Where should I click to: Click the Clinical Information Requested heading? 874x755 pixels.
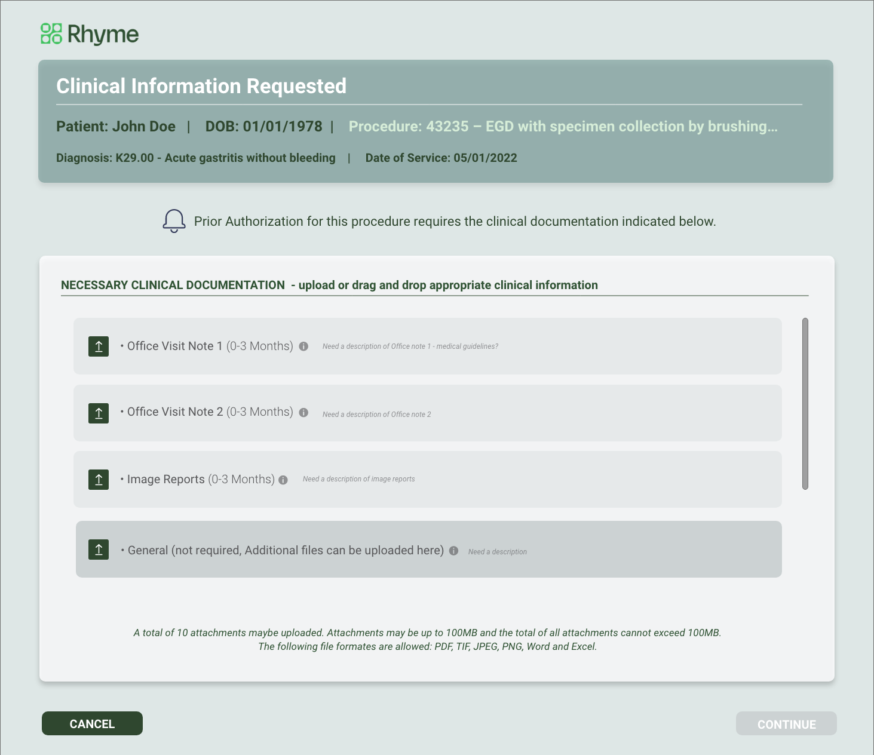coord(201,86)
